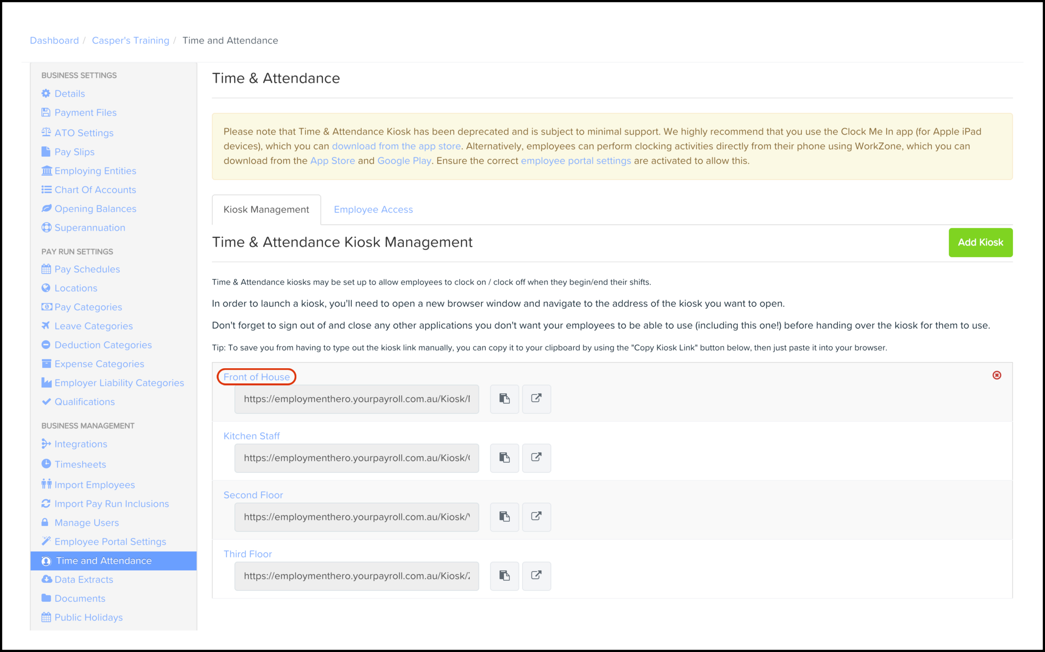Open the Front of House kiosk name link
This screenshot has width=1045, height=652.
[256, 377]
